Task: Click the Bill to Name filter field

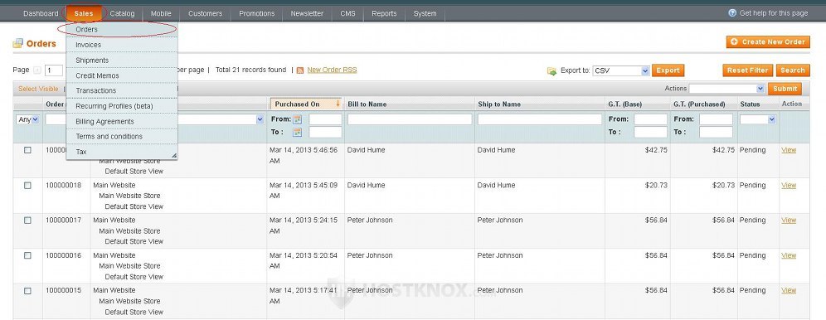Action: pyautogui.click(x=410, y=119)
